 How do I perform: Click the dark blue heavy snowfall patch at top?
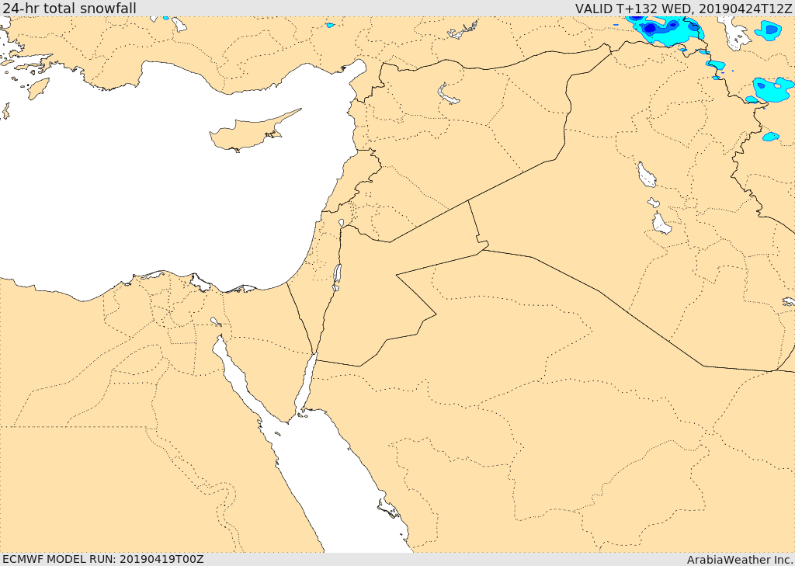[650, 29]
